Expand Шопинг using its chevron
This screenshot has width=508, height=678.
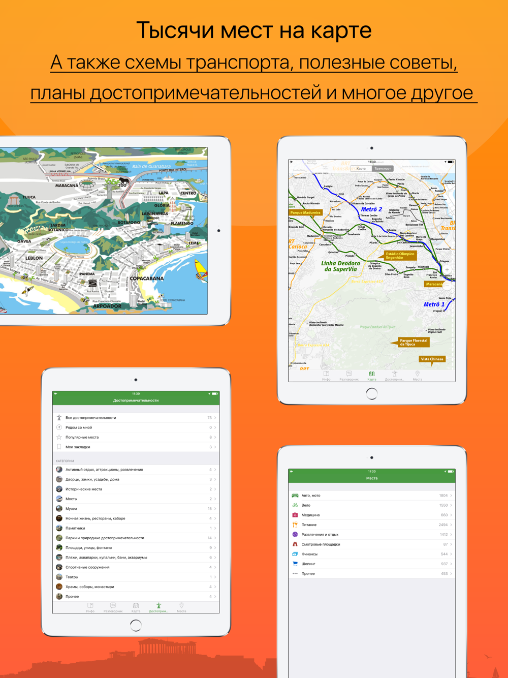[451, 564]
